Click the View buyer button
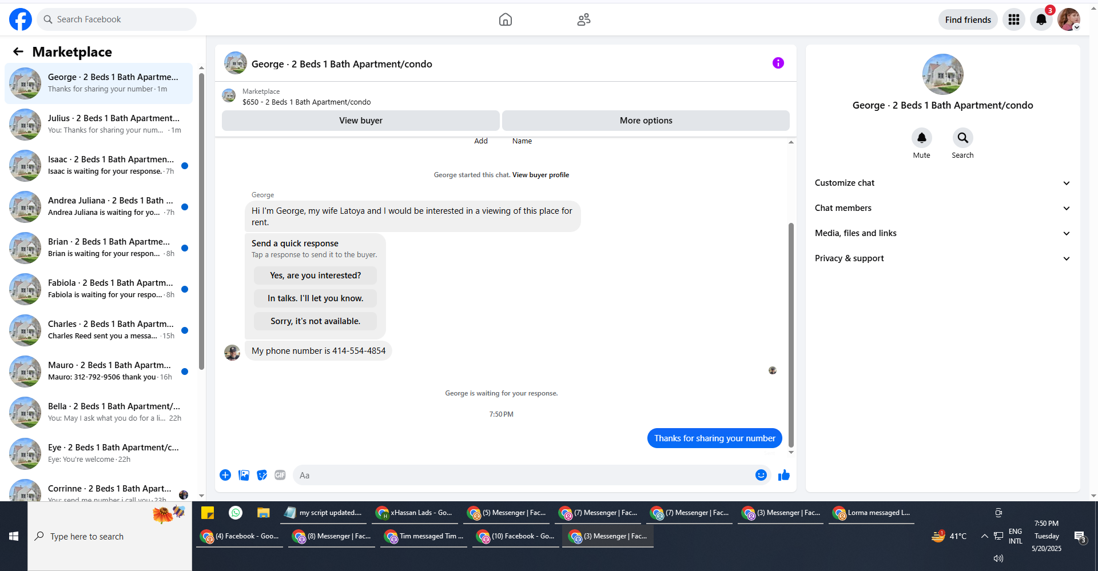The image size is (1098, 571). pos(361,121)
